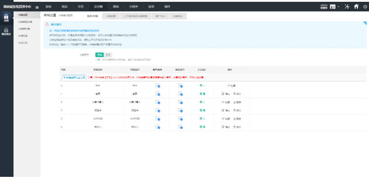Click the add member role button above table

(74, 77)
